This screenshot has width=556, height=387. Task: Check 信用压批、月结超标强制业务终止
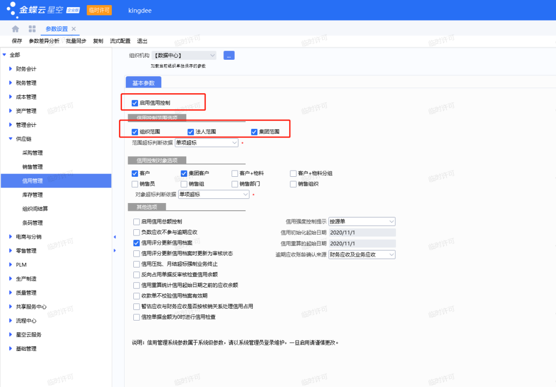click(x=136, y=264)
